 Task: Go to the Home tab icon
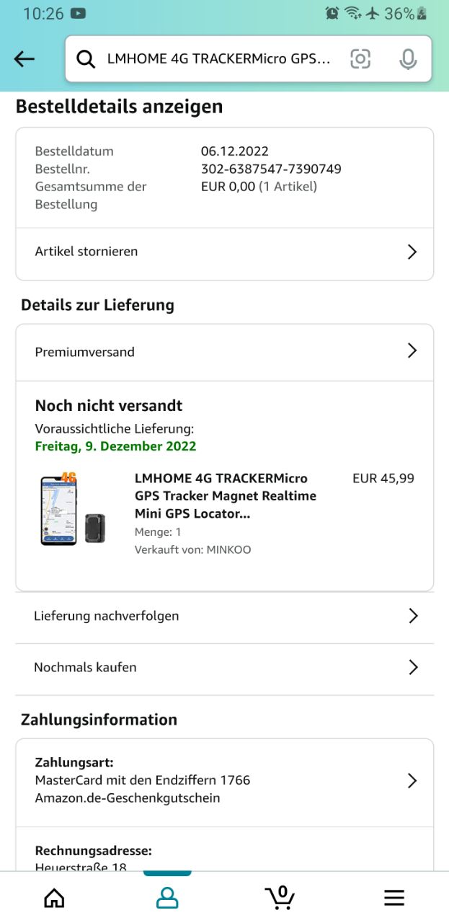tap(54, 897)
